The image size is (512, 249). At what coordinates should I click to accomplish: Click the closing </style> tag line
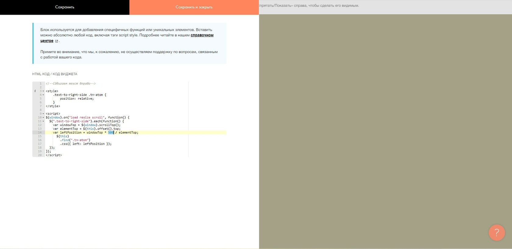coord(53,106)
